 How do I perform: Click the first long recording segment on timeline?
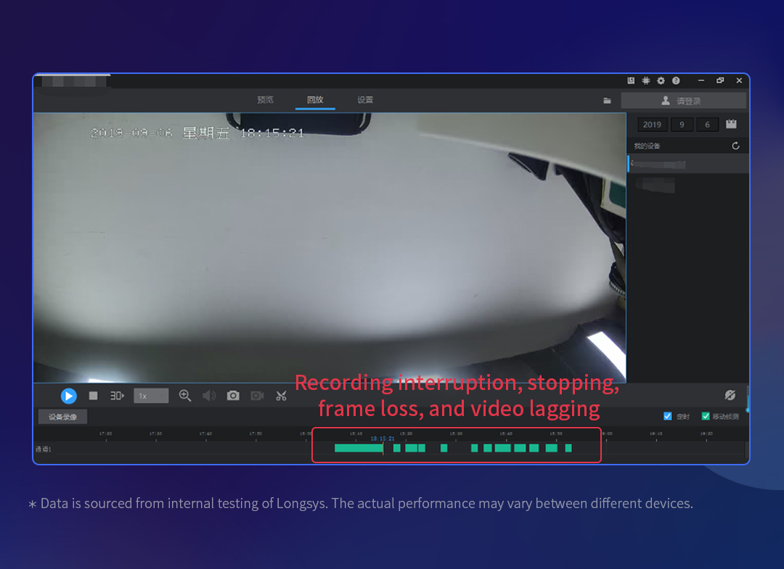(358, 448)
